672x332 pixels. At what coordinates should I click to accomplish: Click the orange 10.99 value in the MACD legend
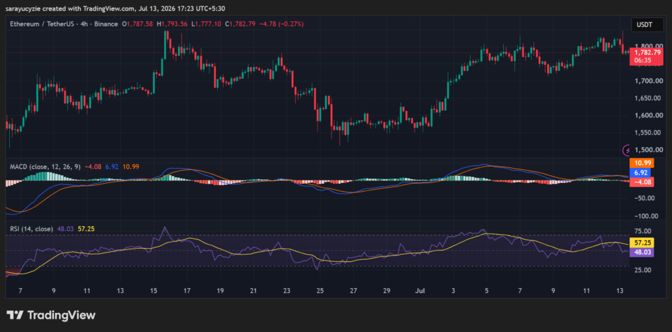click(x=131, y=167)
